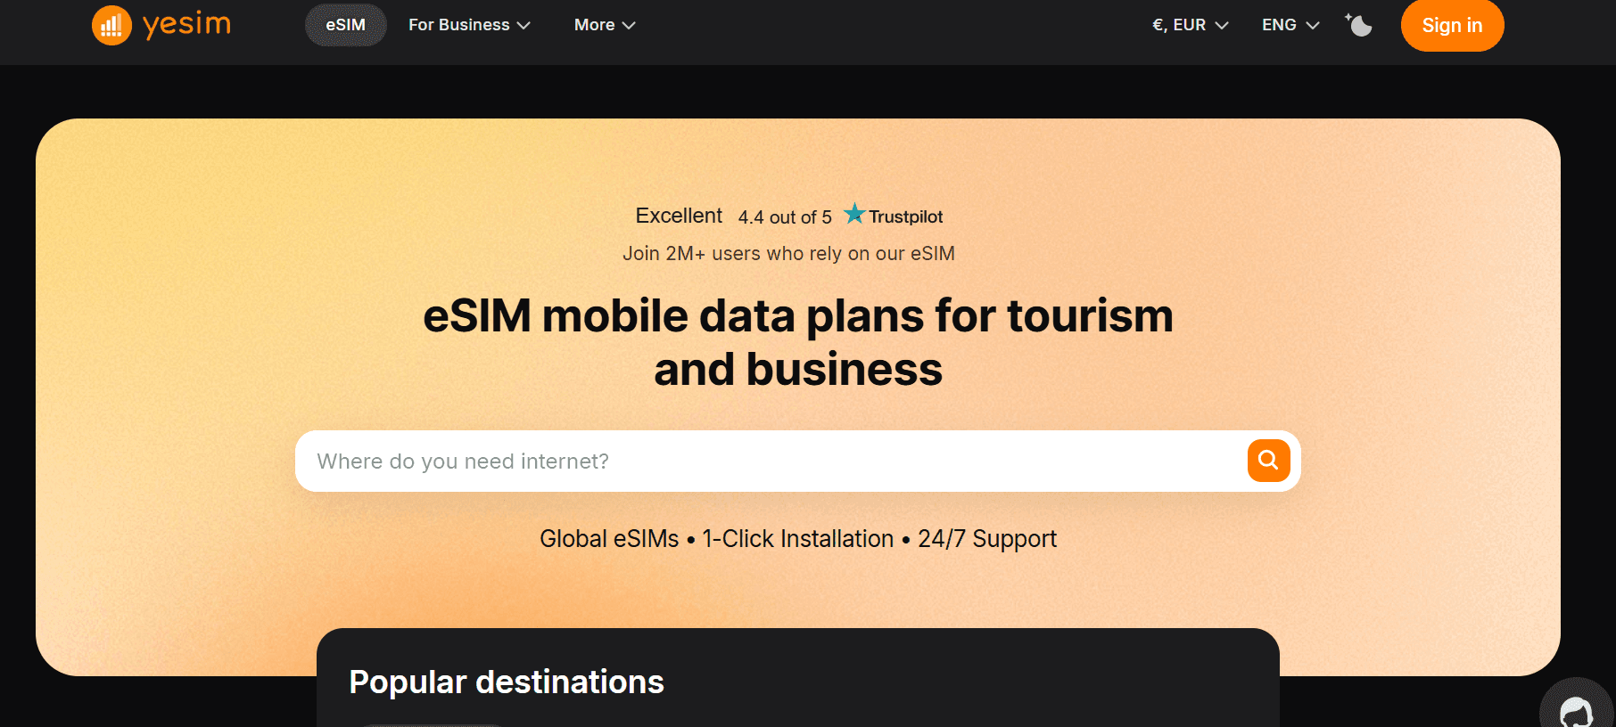Screen dimensions: 1616x727
Task: Expand the chevron next to For Business
Action: [x=524, y=26]
